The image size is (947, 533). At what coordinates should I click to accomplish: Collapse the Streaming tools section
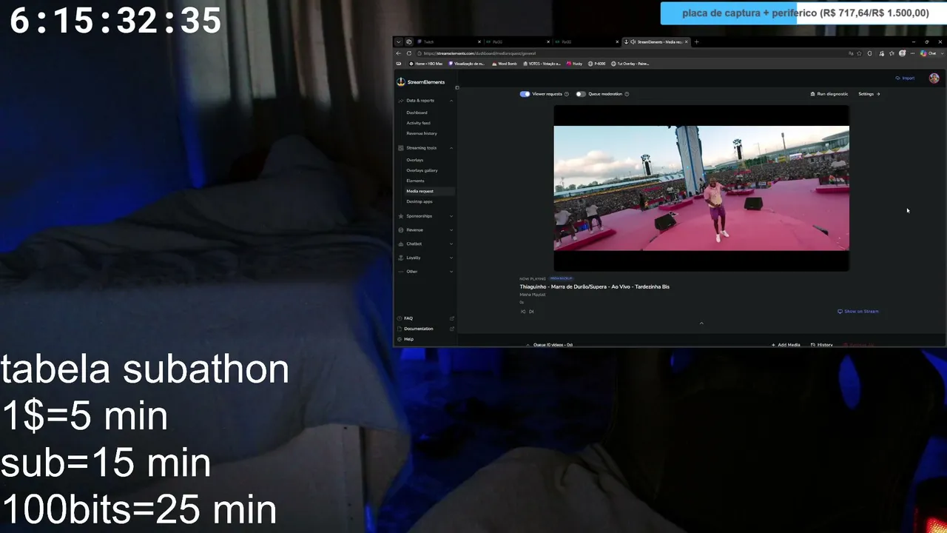tap(451, 148)
